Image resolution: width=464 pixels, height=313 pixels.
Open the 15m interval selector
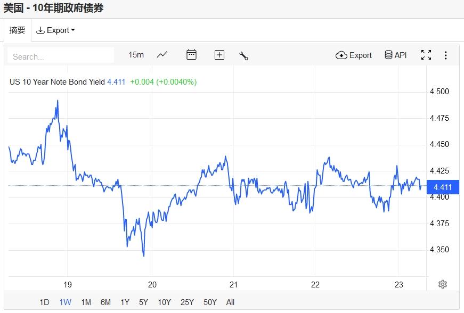(x=136, y=55)
